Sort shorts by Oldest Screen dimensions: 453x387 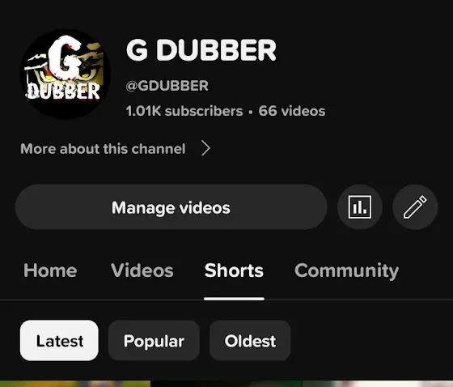point(250,340)
